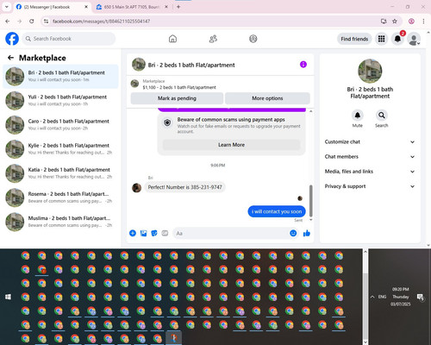This screenshot has width=431, height=345.
Task: Click the "i will contact you soon" message
Action: point(277,211)
